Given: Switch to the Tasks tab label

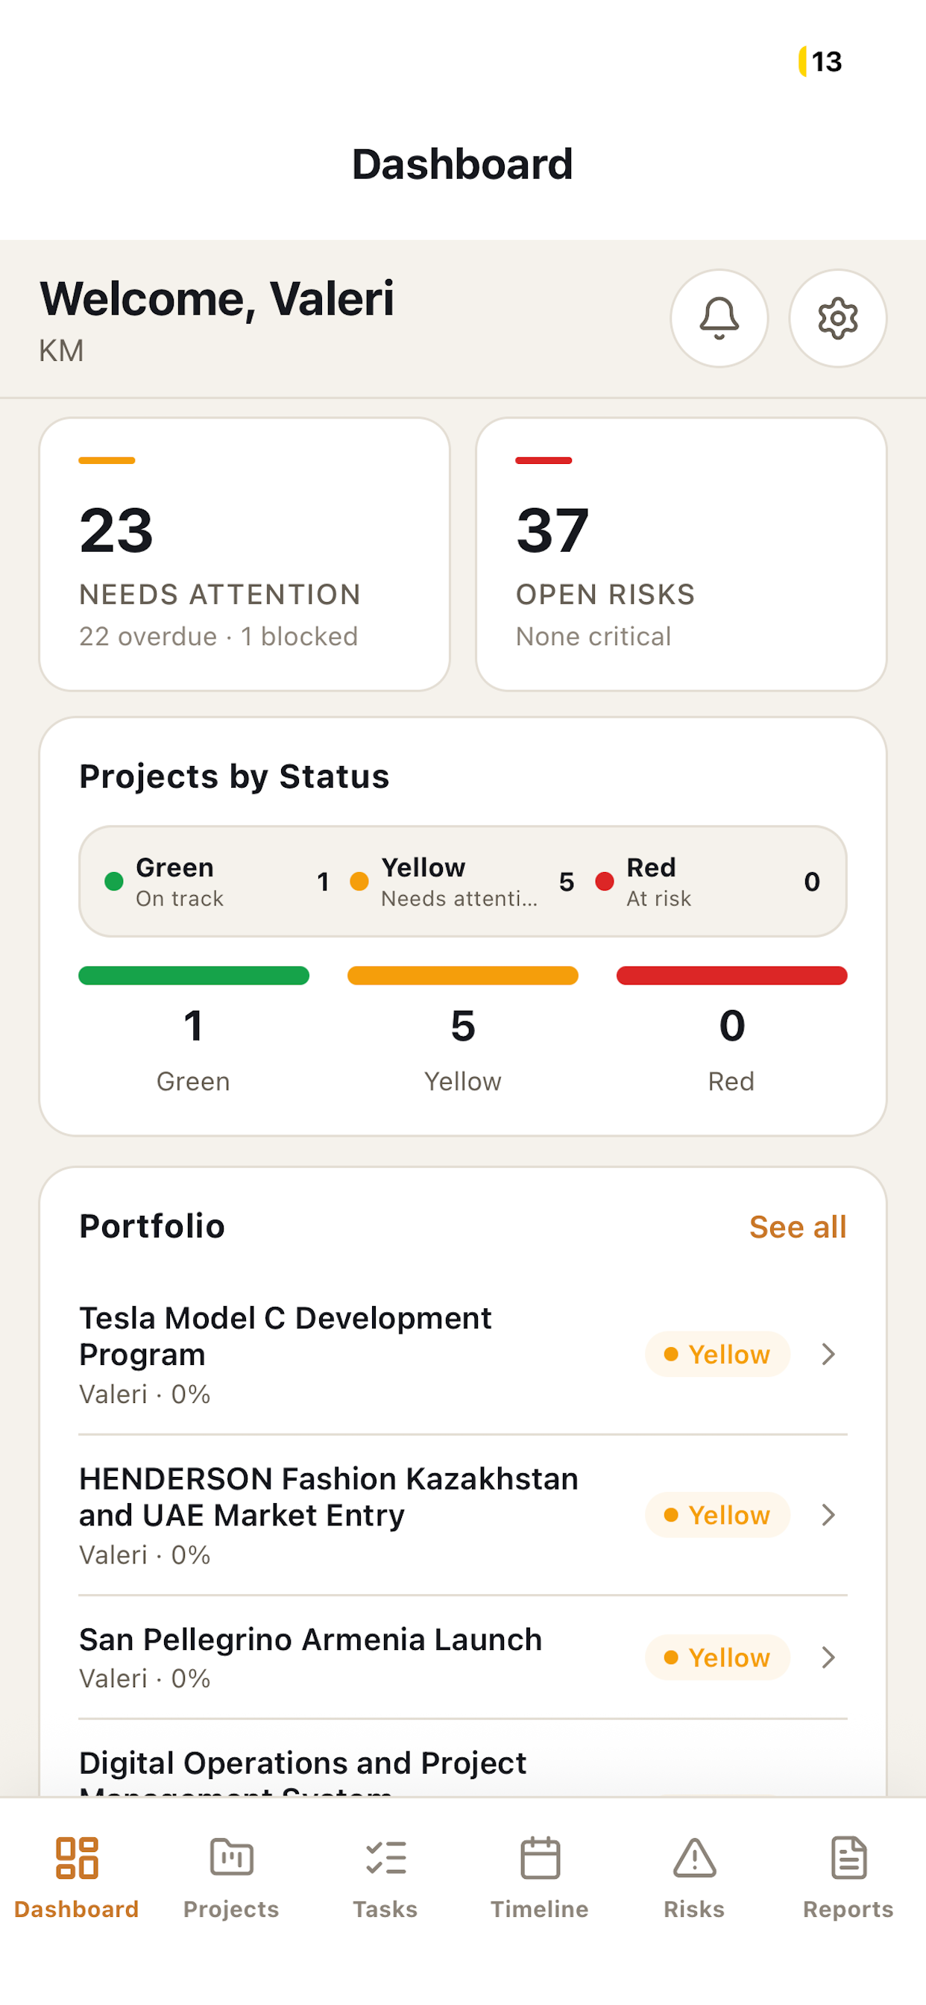Looking at the screenshot, I should 385,1910.
